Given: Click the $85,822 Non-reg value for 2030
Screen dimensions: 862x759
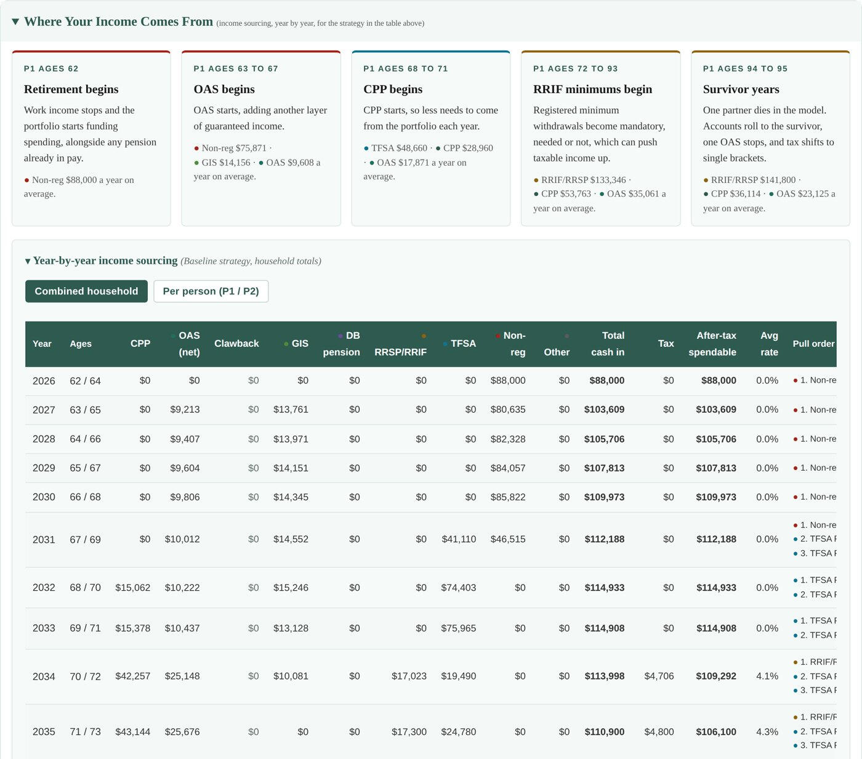Looking at the screenshot, I should pos(508,497).
